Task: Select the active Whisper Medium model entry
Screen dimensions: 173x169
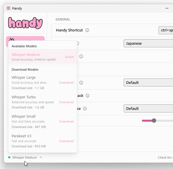Action: tap(37, 57)
